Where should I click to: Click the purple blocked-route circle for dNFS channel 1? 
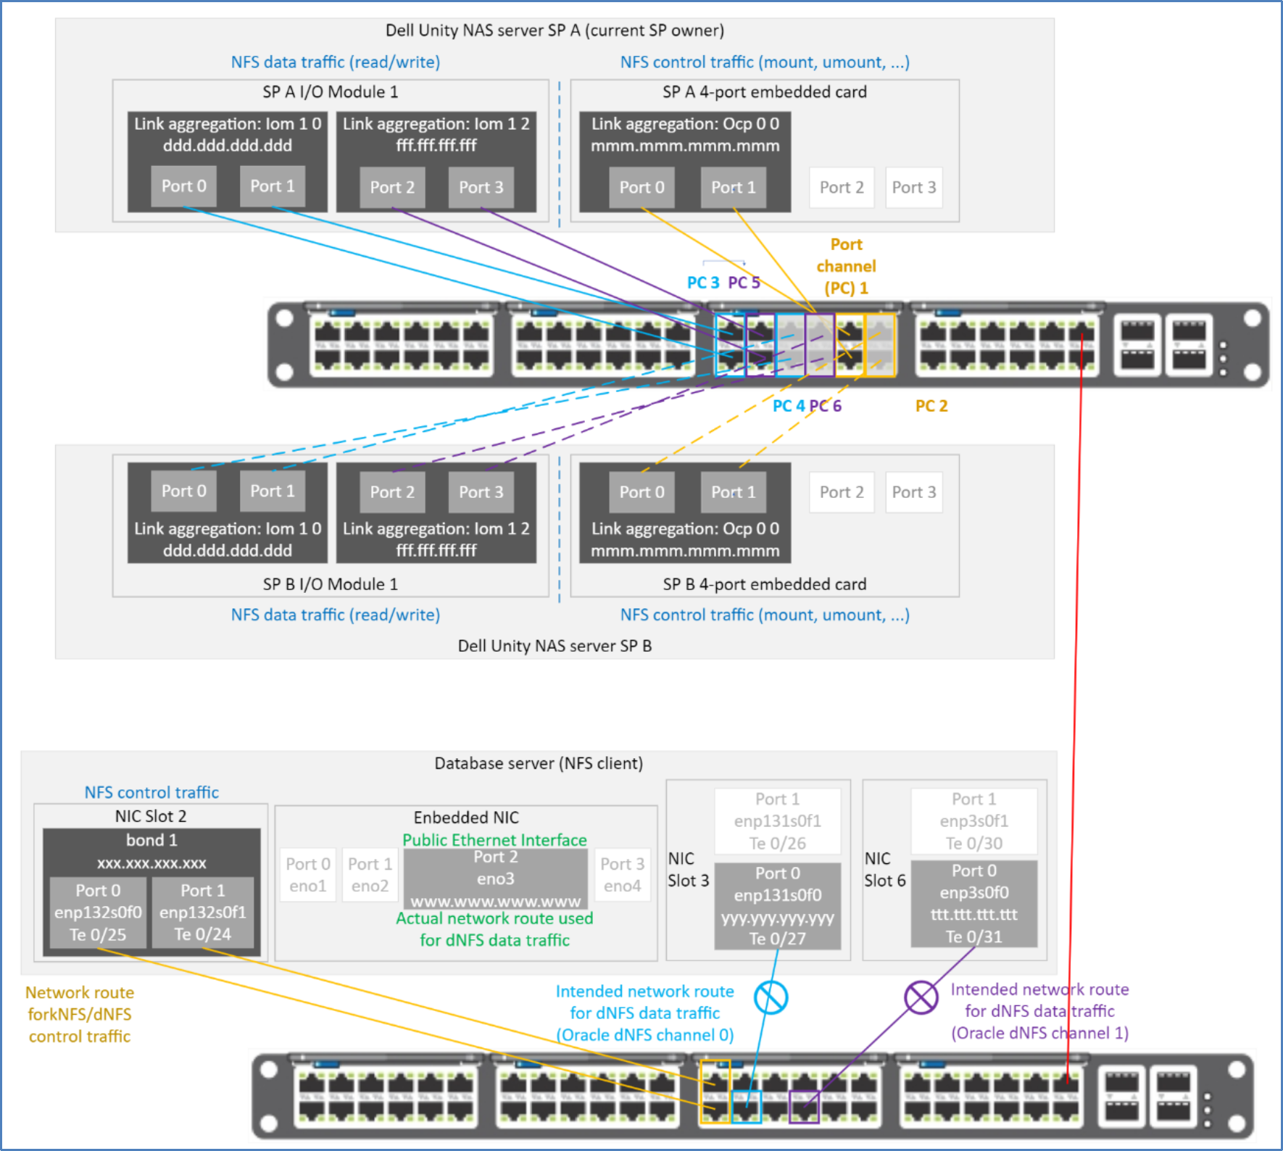pyautogui.click(x=921, y=997)
